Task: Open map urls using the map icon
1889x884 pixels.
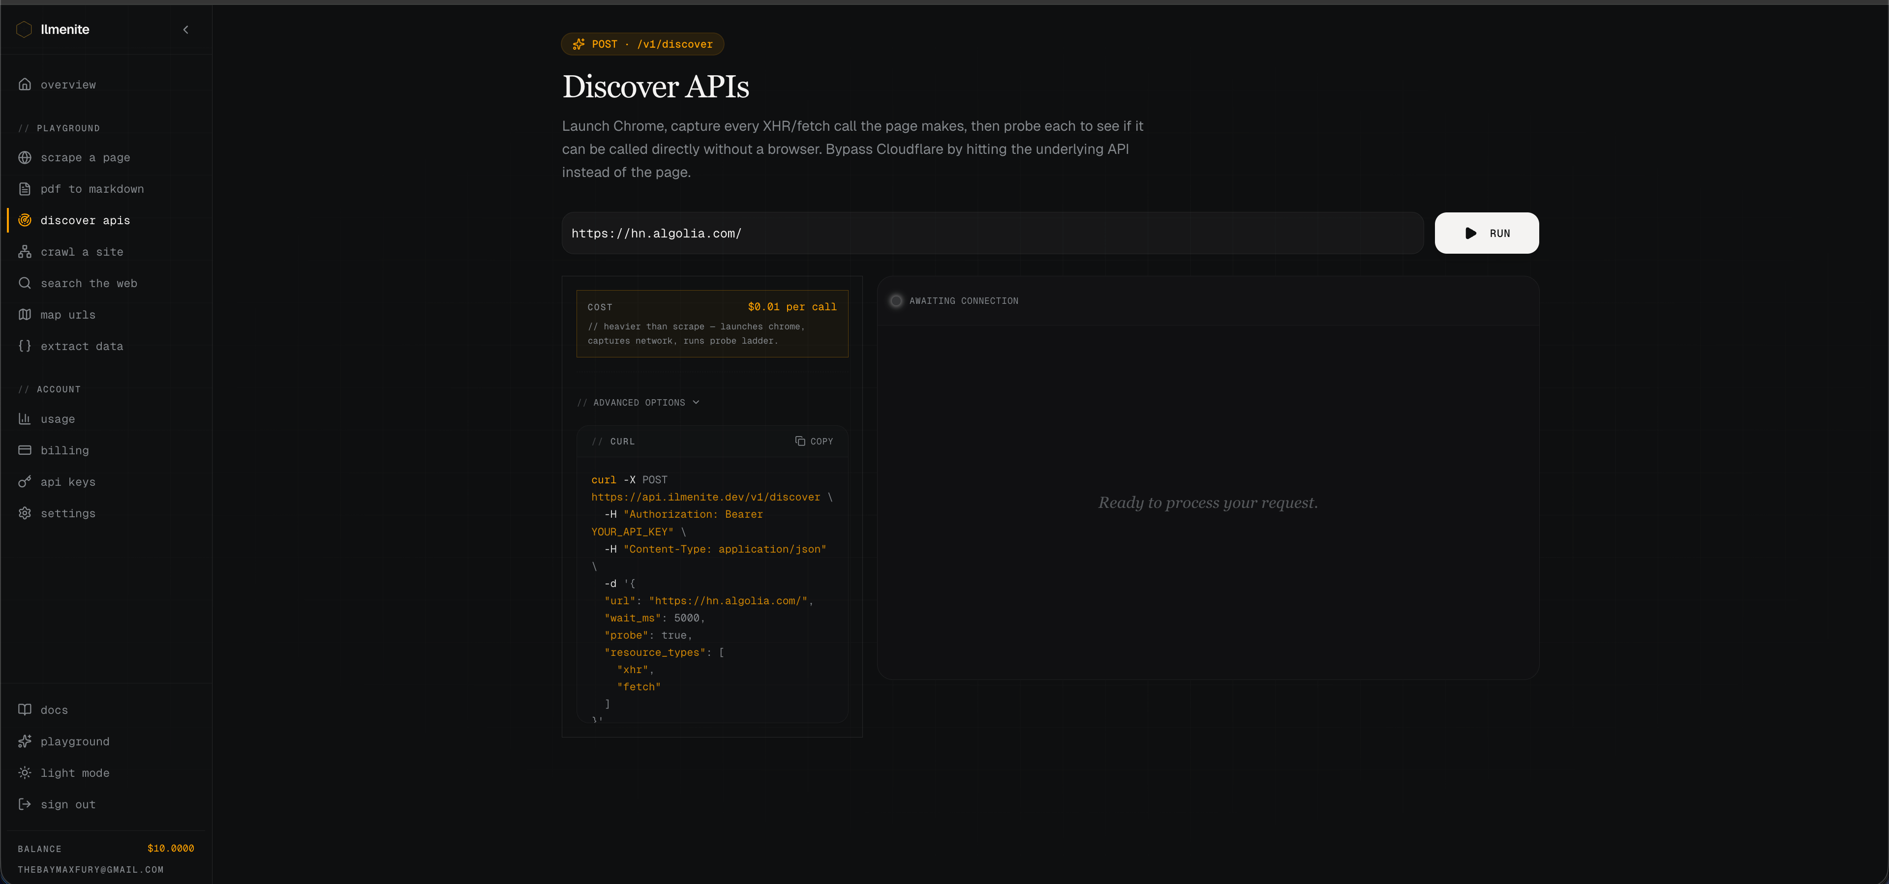Action: pos(24,315)
